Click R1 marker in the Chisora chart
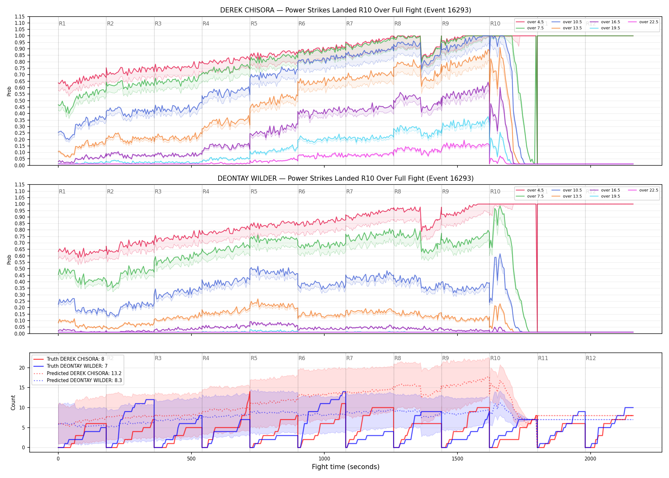This screenshot has width=669, height=478. coord(62,24)
